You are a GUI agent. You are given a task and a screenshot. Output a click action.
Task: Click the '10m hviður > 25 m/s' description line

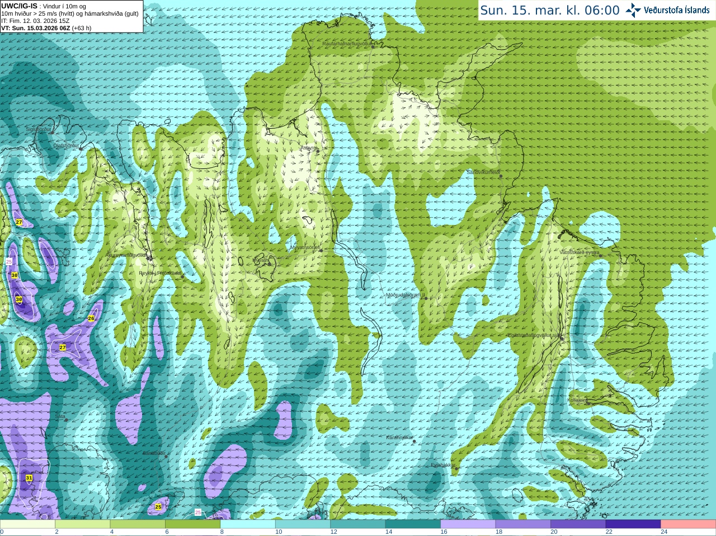(70, 13)
